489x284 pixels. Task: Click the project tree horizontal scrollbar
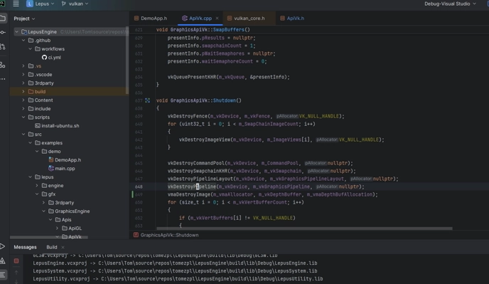click(49, 237)
